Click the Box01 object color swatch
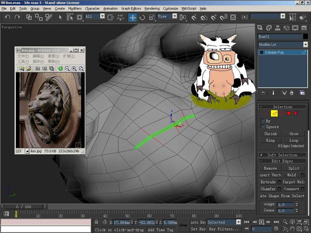The height and width of the screenshot is (233, 311). click(x=306, y=36)
